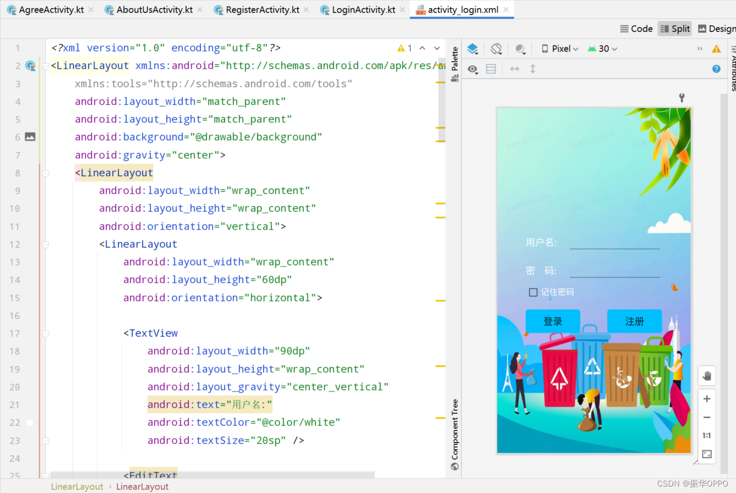
Task: Go to previous highlighted error arrow
Action: tap(422, 48)
